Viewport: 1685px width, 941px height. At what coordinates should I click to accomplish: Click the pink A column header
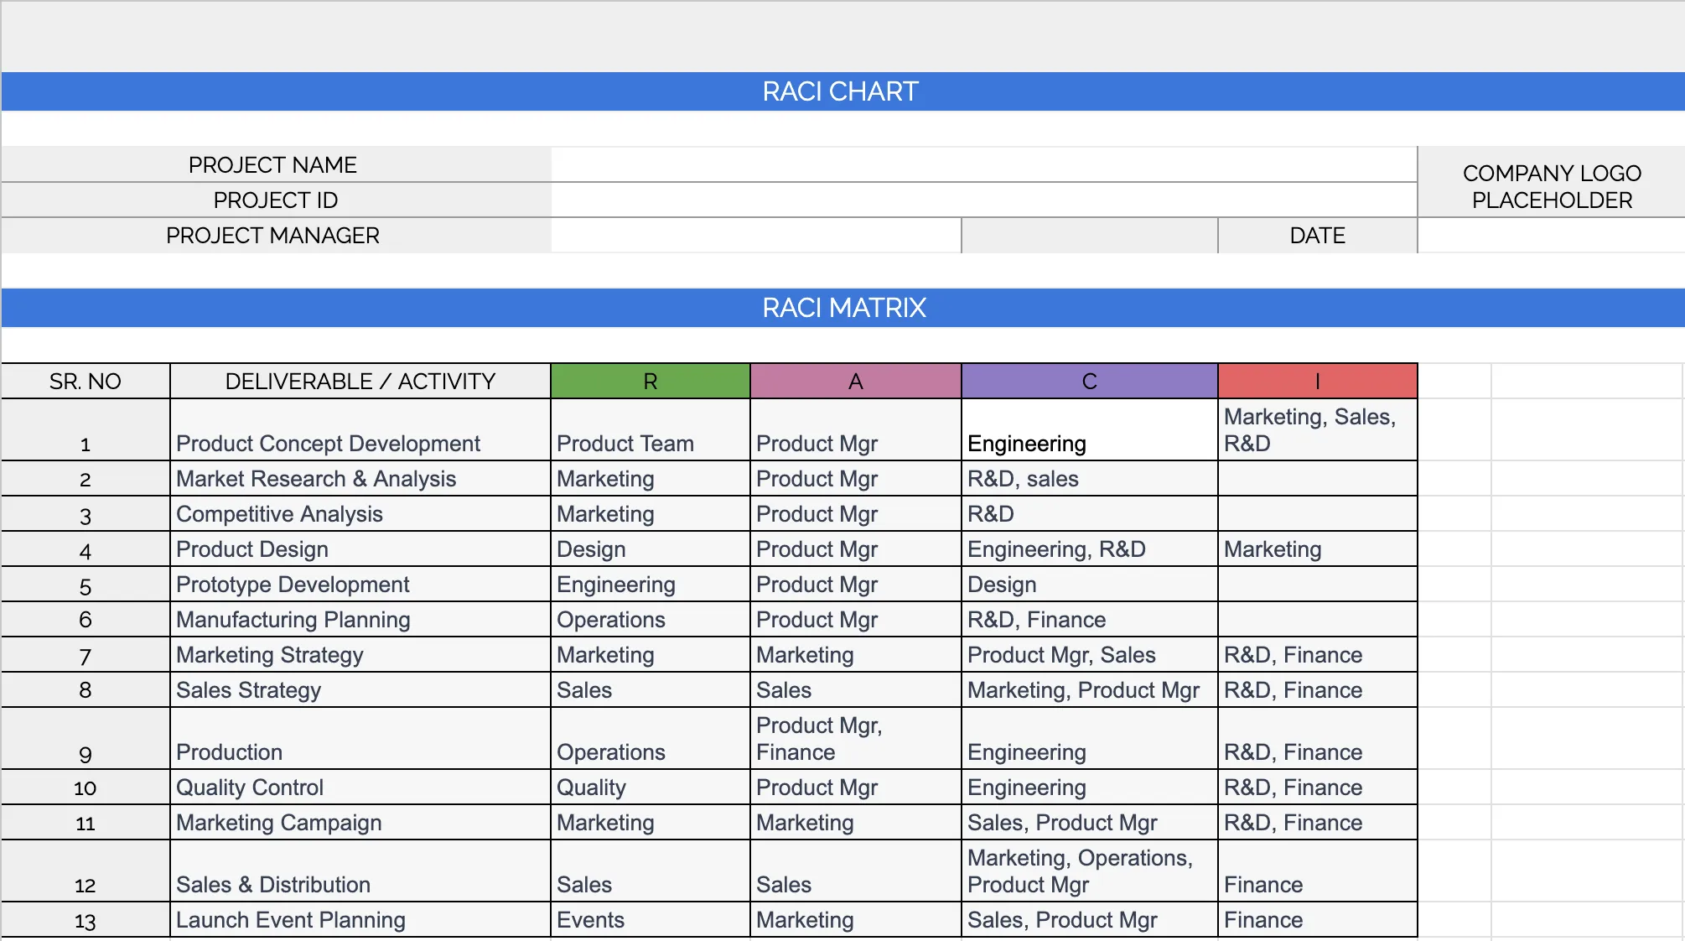(x=854, y=381)
